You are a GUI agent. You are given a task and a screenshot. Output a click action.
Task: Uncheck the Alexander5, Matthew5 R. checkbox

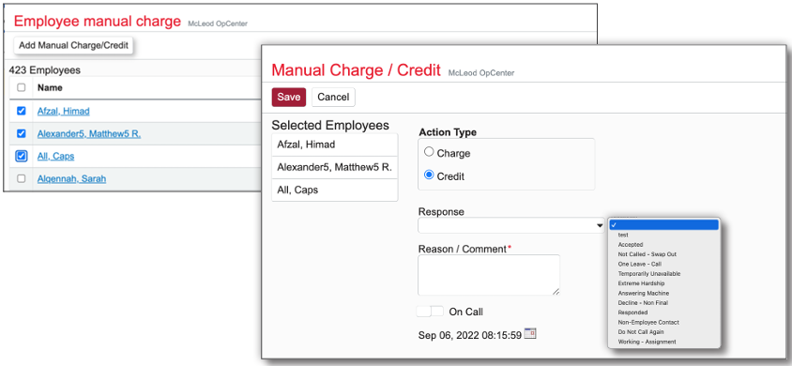click(x=22, y=134)
